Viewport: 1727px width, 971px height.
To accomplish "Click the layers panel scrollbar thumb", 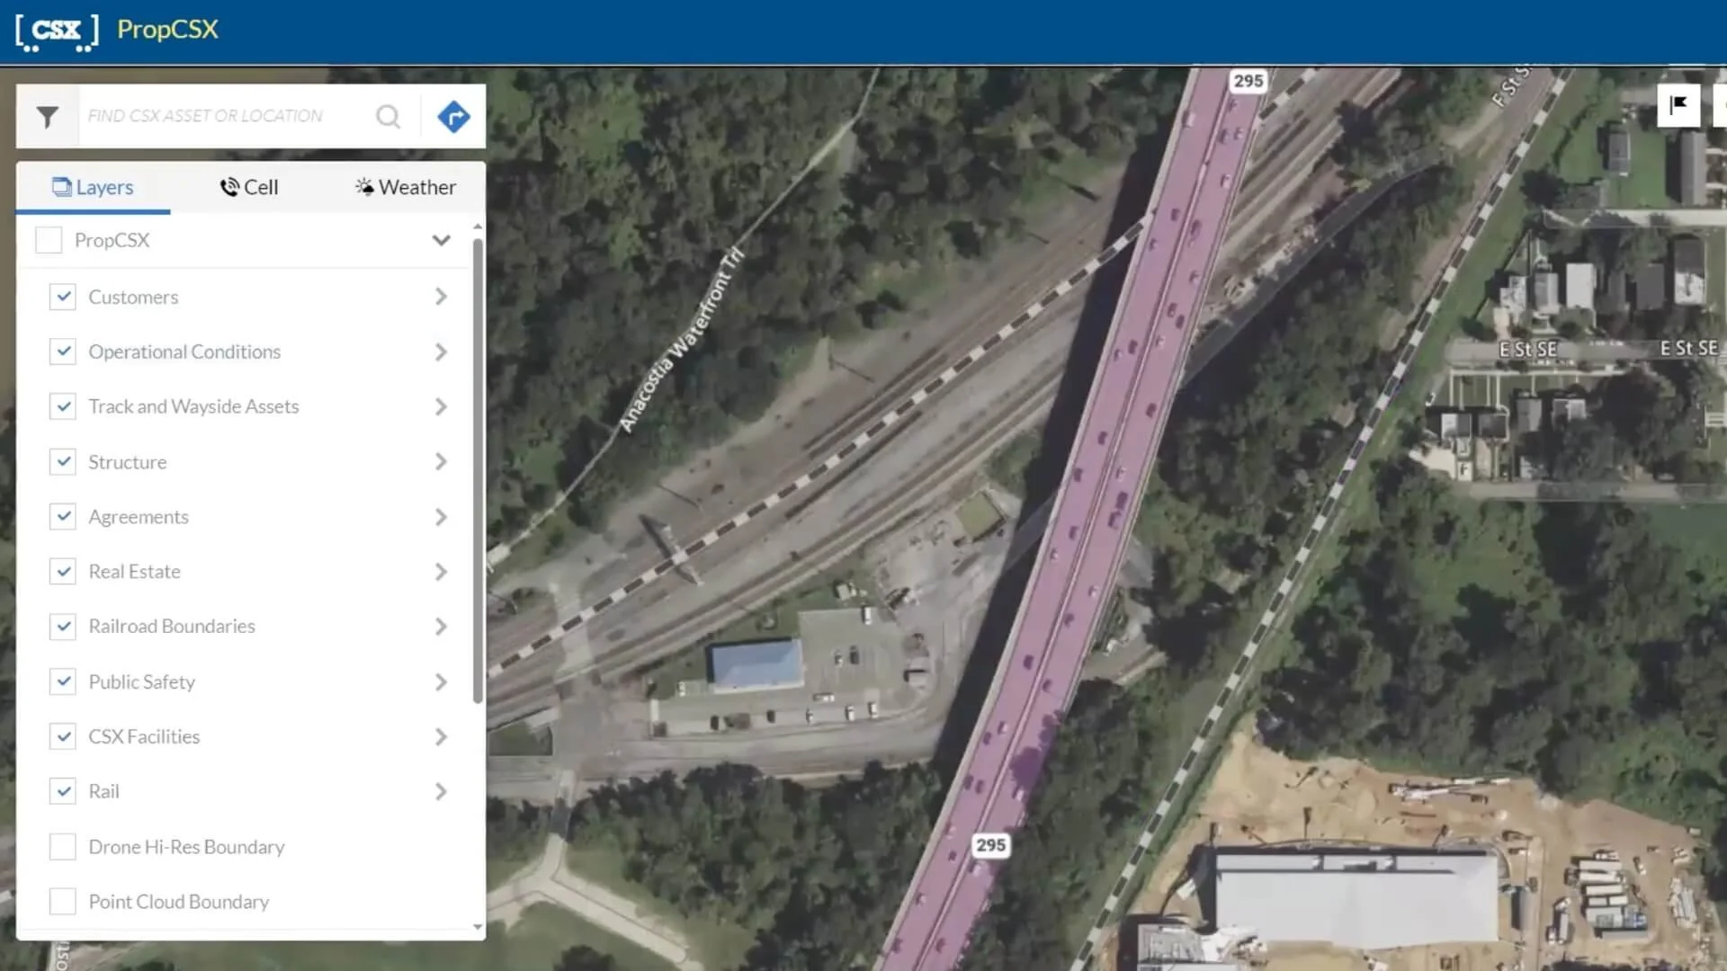I will [x=478, y=470].
